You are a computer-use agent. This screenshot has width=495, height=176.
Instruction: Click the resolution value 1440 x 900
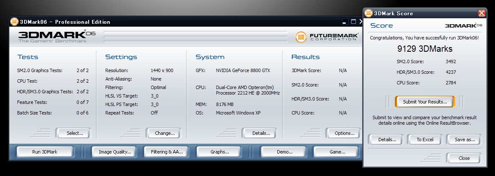[162, 70]
